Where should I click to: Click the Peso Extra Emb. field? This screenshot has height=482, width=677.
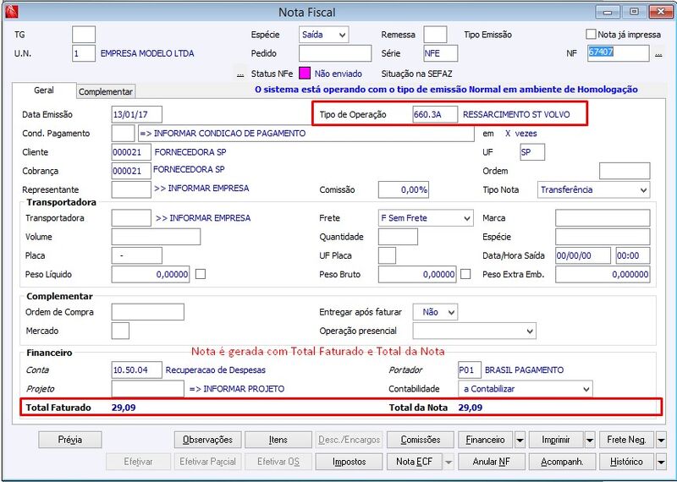coord(603,275)
